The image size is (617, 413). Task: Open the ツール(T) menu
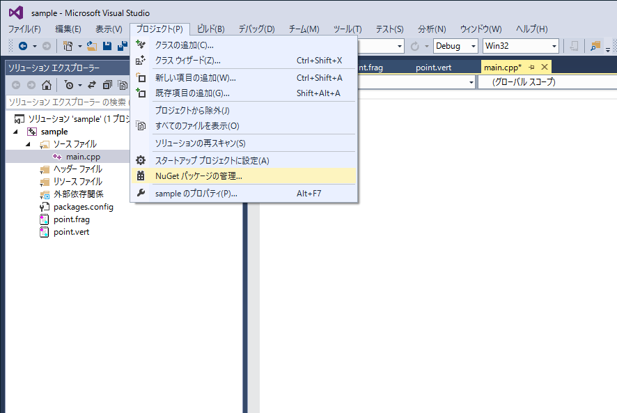point(347,29)
